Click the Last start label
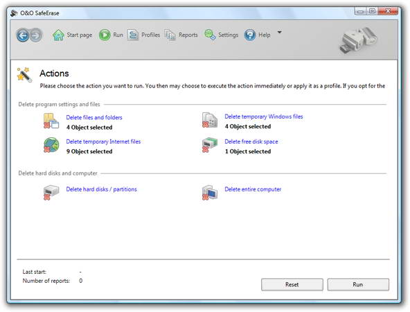 coord(34,272)
